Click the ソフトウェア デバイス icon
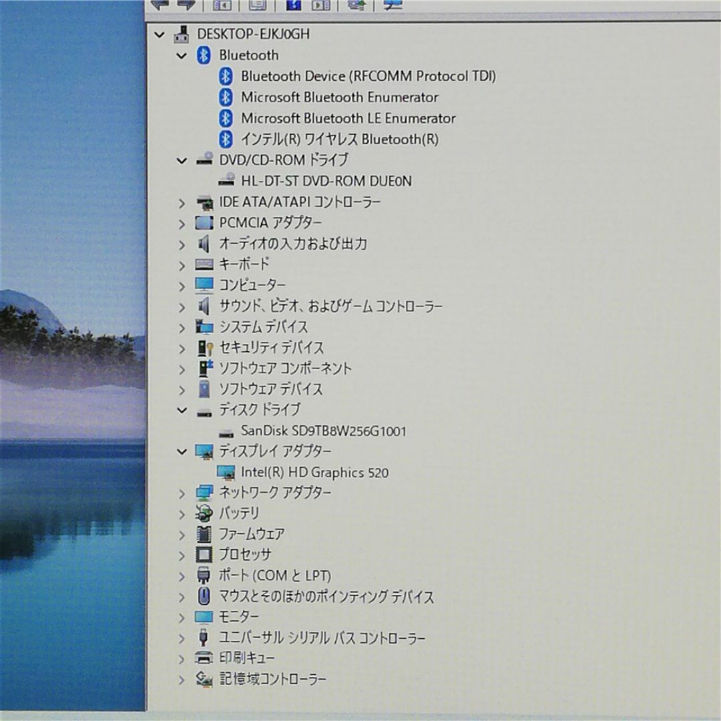This screenshot has width=721, height=721. pyautogui.click(x=204, y=389)
